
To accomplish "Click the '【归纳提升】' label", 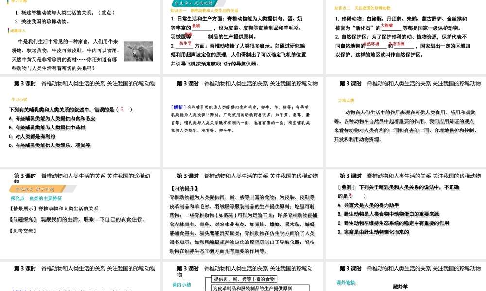I will click(x=184, y=188).
